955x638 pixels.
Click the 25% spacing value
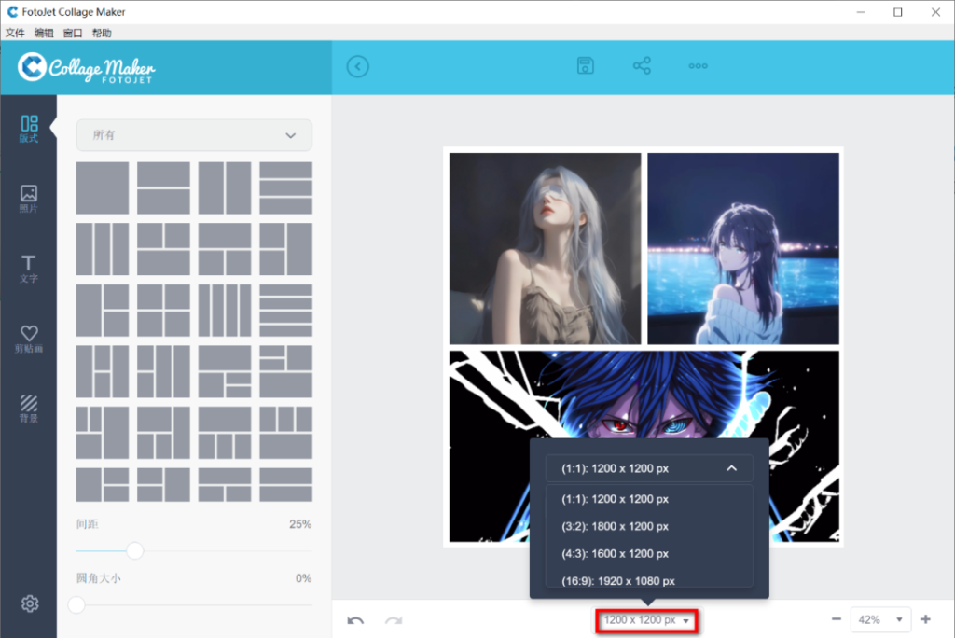[300, 524]
